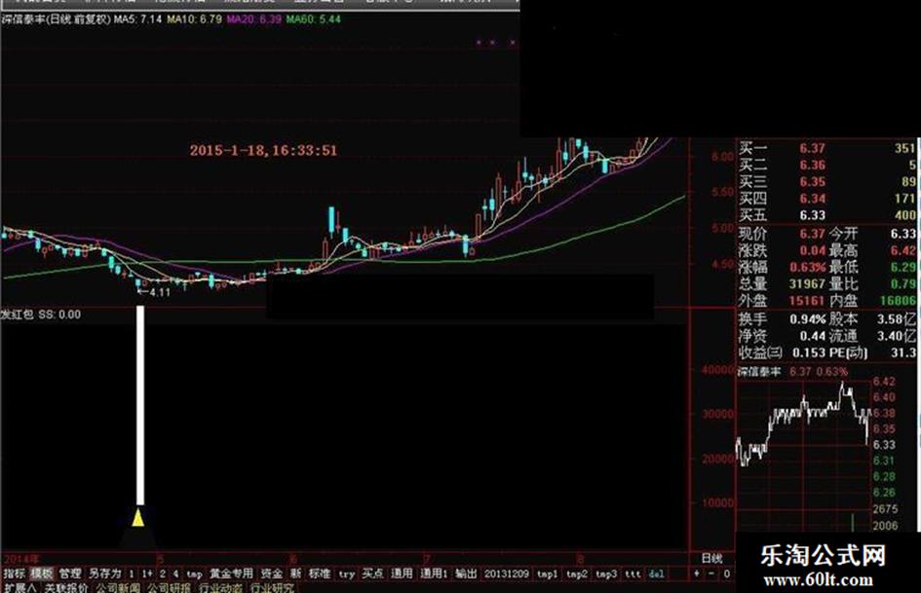Open the 公司研报 tab
This screenshot has height=593, width=921.
pos(170,587)
